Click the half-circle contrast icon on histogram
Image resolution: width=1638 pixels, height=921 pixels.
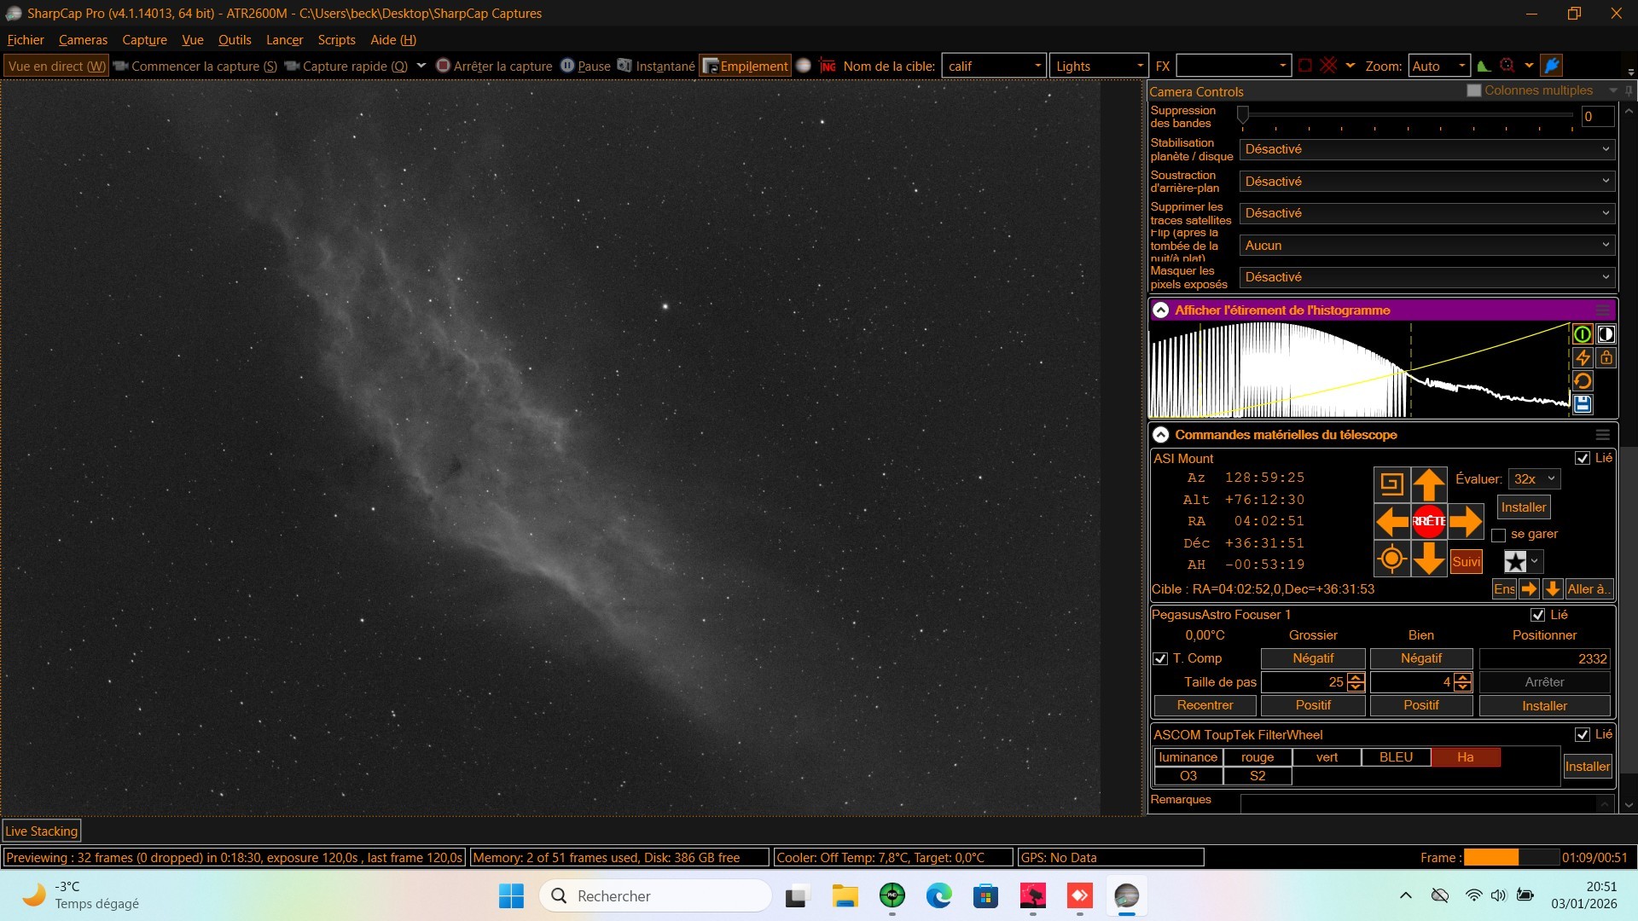pyautogui.click(x=1606, y=334)
